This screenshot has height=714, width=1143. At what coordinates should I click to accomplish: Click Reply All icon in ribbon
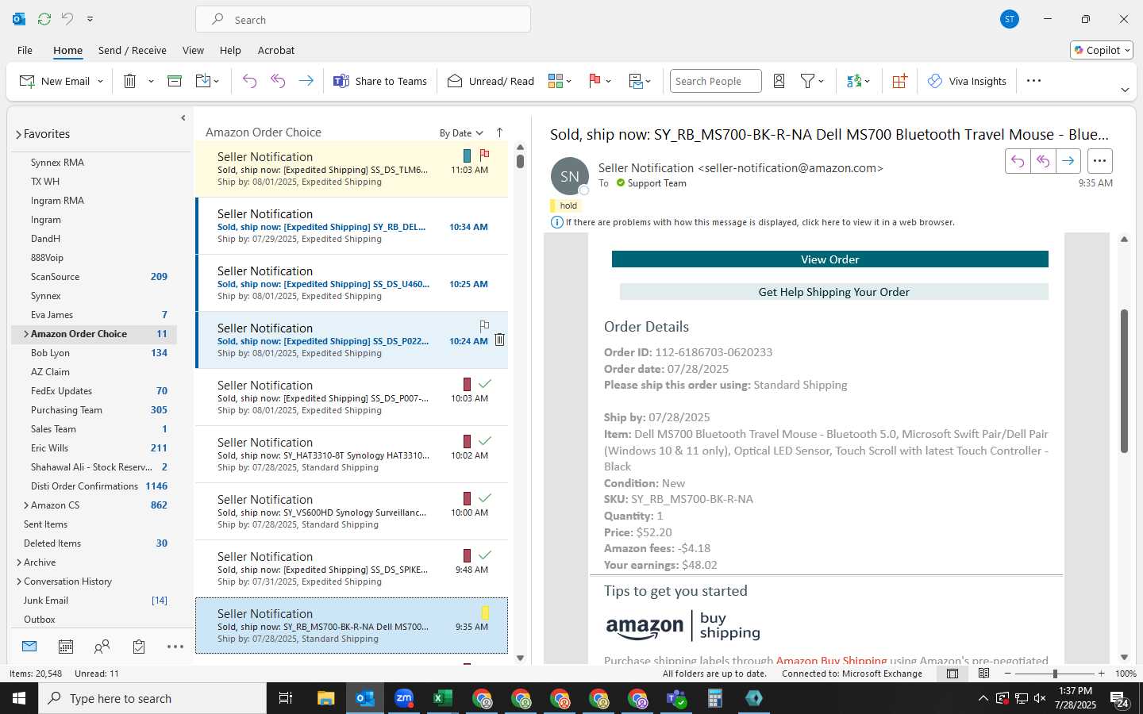278,81
